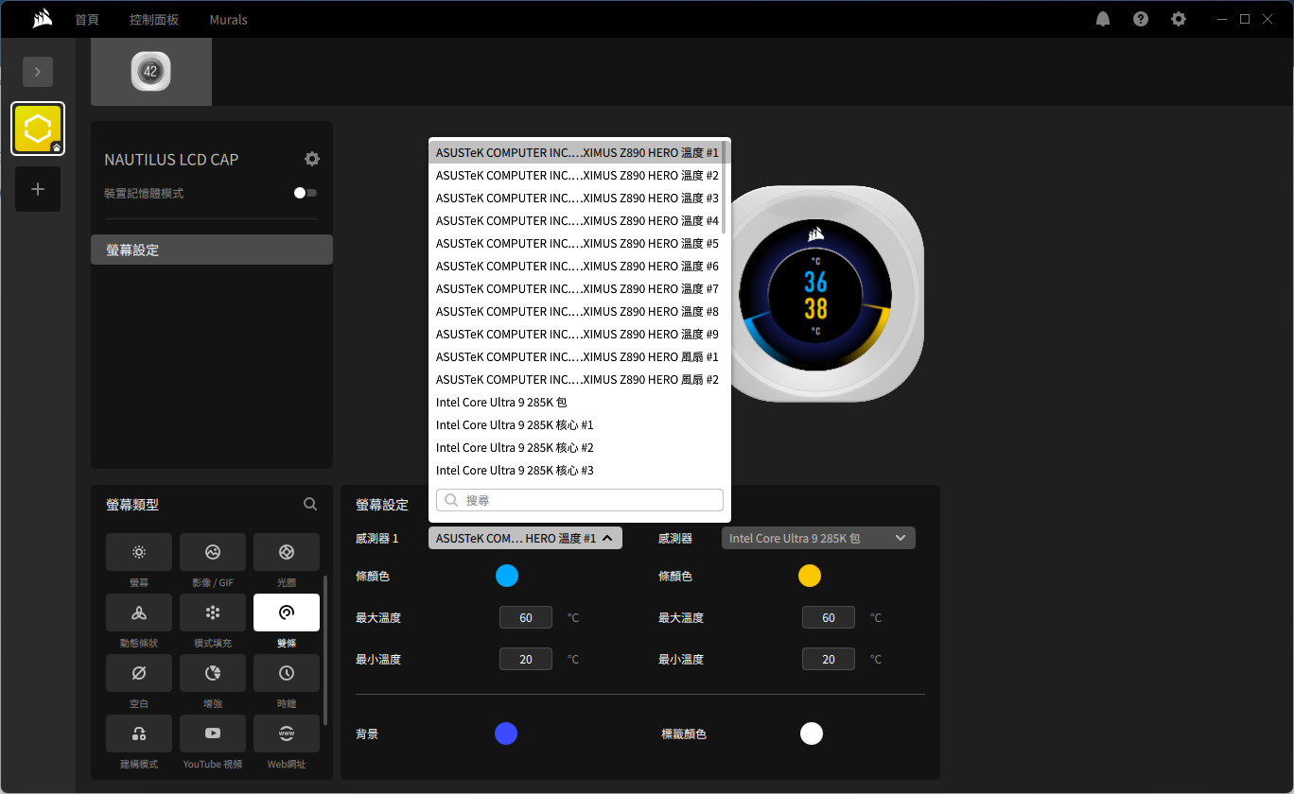Select Intel Core Ultra 9 285K 核心 #3
Screen dimensions: 1294x794
tap(576, 470)
